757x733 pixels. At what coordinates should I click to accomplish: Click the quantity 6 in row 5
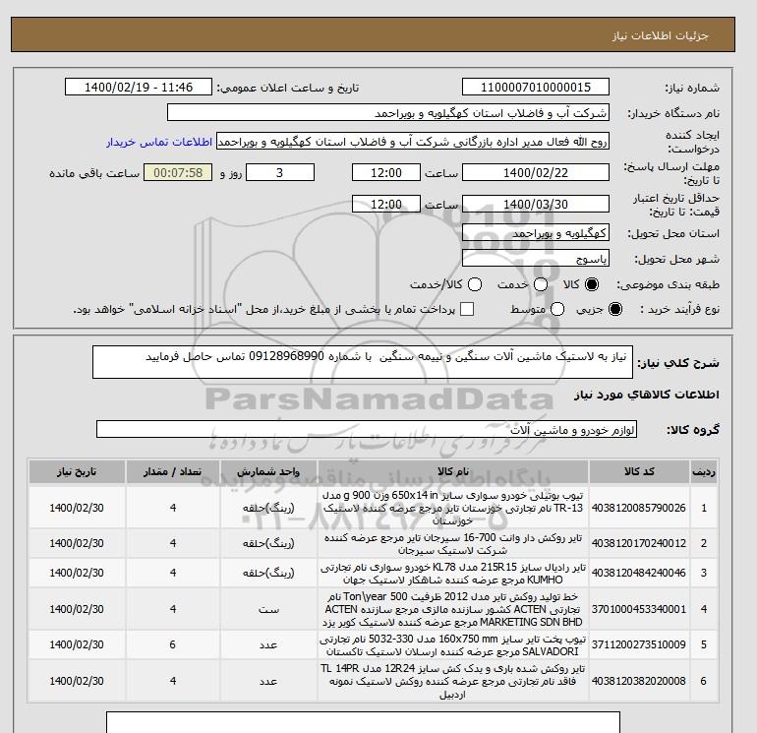pyautogui.click(x=173, y=644)
